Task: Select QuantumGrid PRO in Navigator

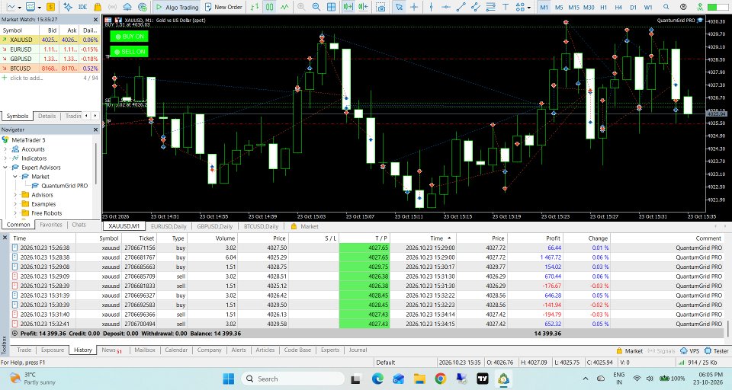Action: pyautogui.click(x=64, y=186)
